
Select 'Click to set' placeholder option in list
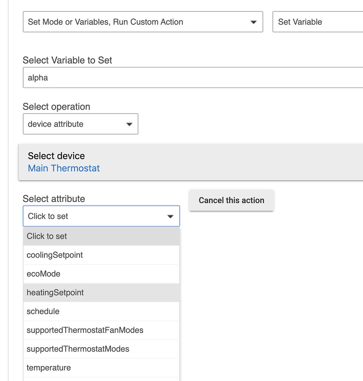(102, 236)
